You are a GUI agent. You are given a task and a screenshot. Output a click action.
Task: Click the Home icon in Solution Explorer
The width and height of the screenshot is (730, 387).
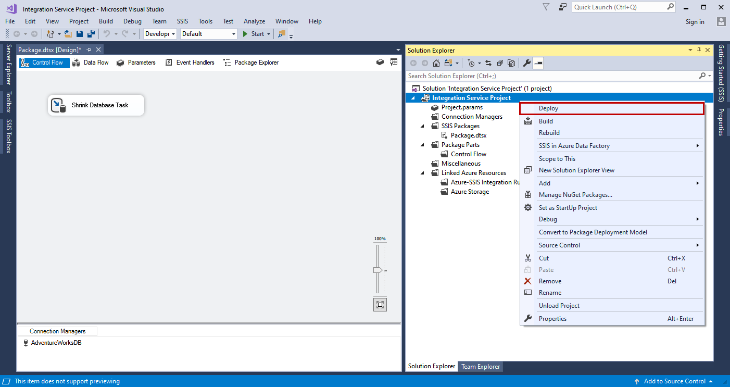click(436, 63)
